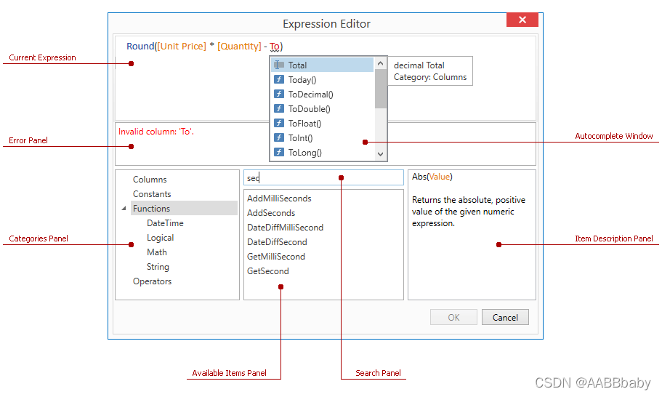Click the Cancel button
Screen dimensions: 662x397
coord(505,317)
